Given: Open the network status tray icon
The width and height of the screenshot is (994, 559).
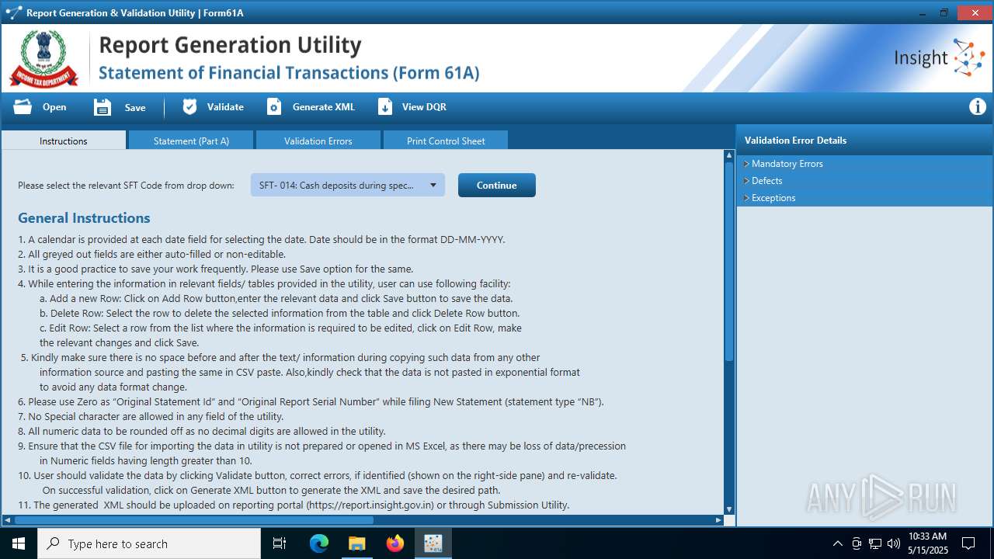Looking at the screenshot, I should click(x=875, y=543).
